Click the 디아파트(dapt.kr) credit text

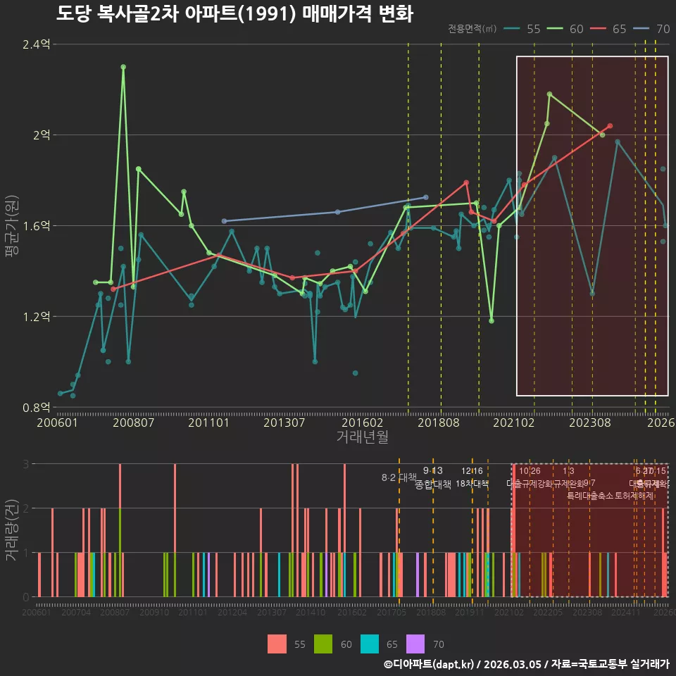point(429,664)
